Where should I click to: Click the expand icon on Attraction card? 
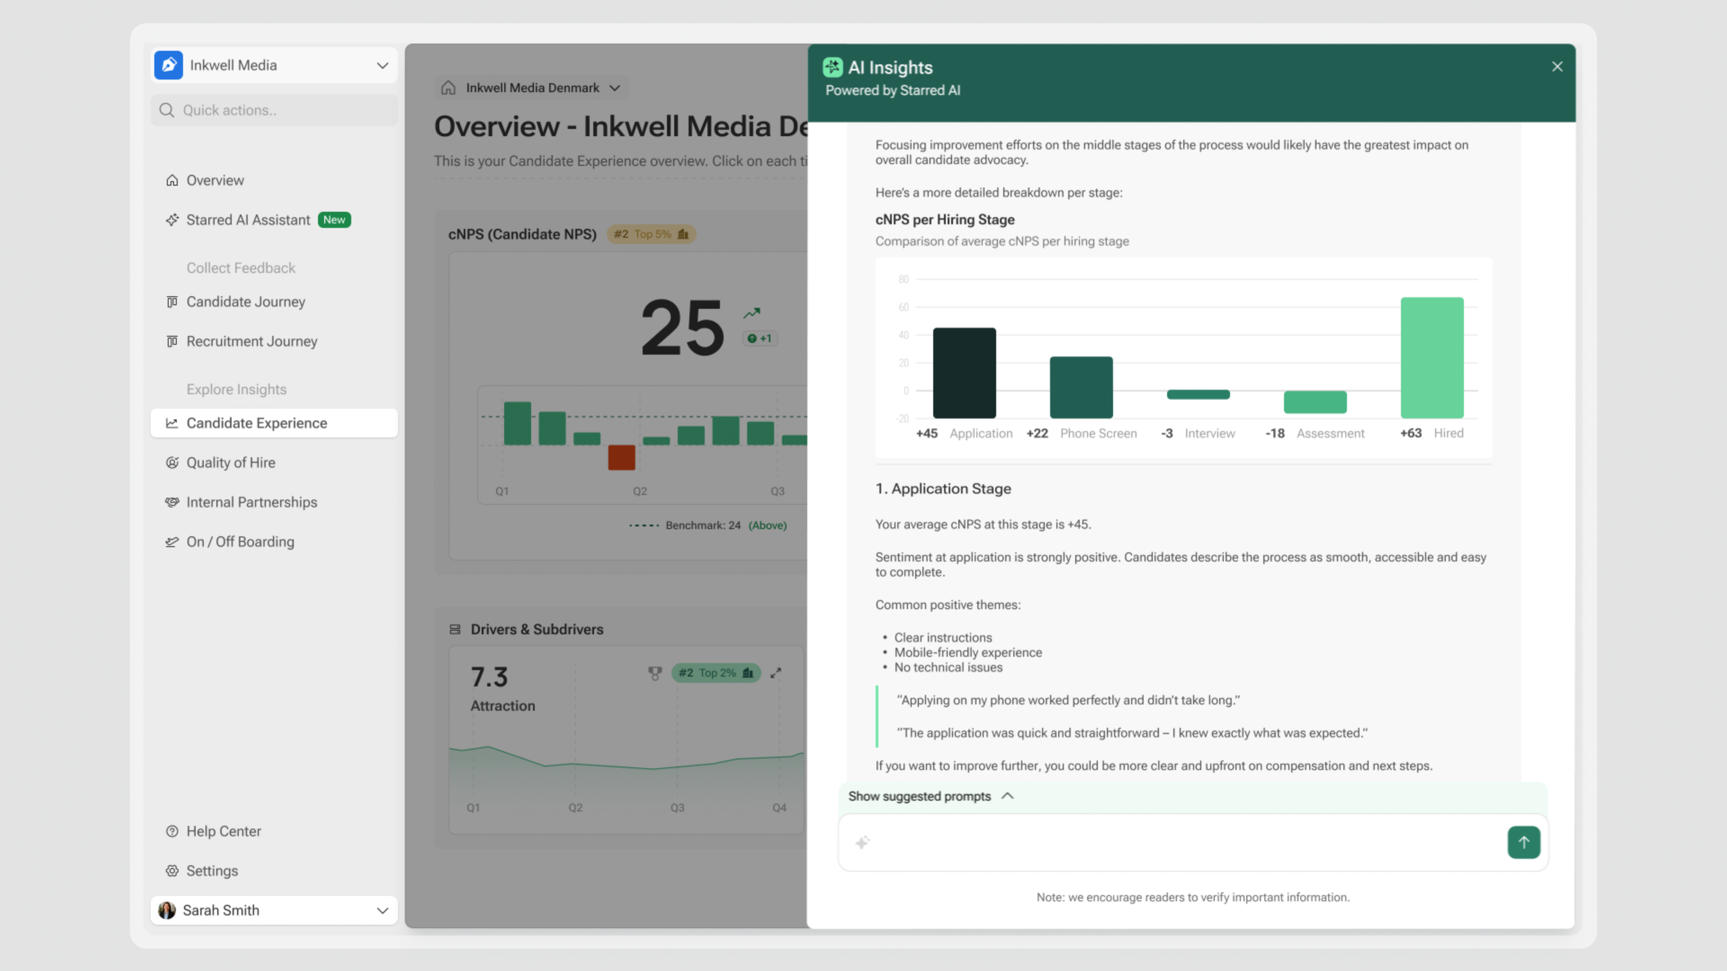click(776, 673)
